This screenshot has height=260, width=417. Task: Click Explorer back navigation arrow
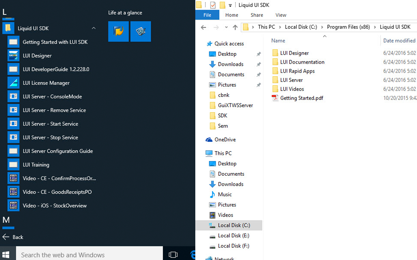tap(204, 27)
